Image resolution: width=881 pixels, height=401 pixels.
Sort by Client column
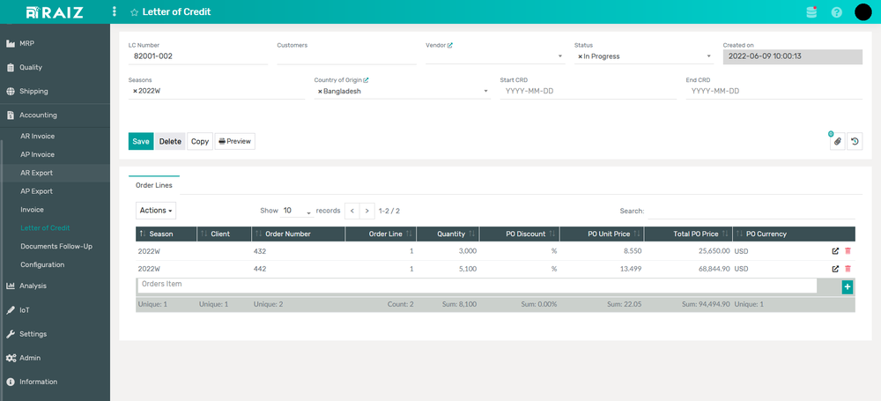(224, 234)
